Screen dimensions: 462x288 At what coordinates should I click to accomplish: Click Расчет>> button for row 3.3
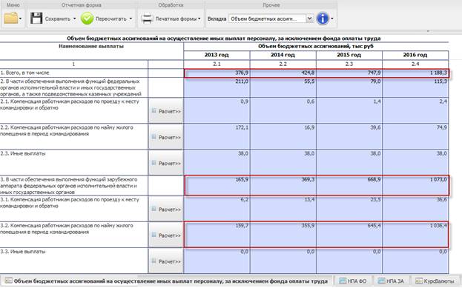pos(166,261)
